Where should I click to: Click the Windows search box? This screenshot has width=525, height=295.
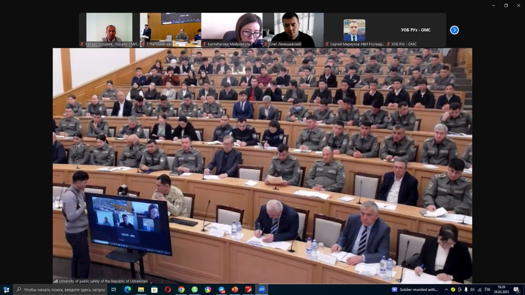[61, 290]
